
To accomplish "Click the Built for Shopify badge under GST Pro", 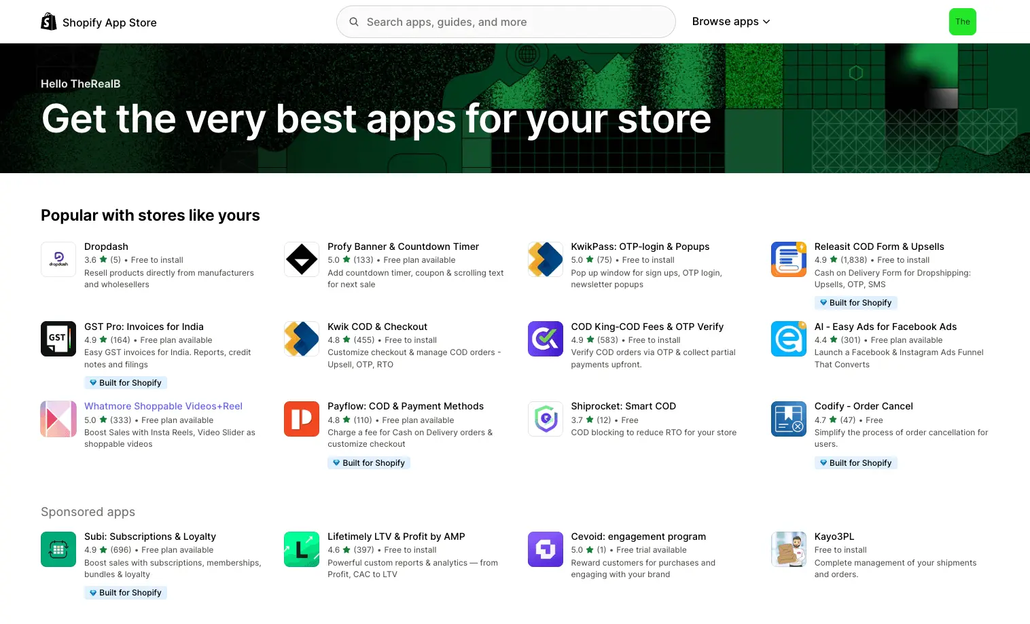I will 125,382.
